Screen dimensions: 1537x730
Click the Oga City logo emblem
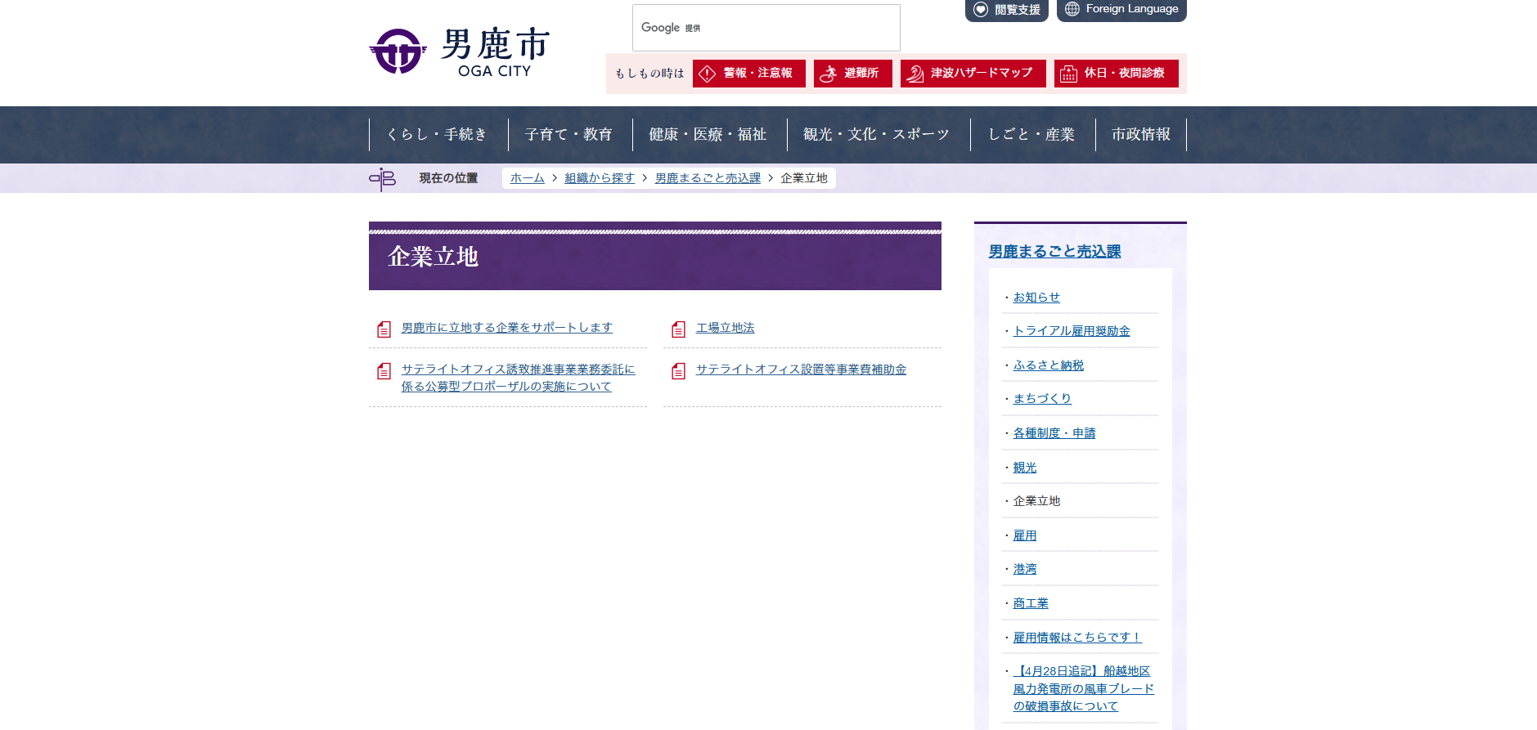click(398, 52)
